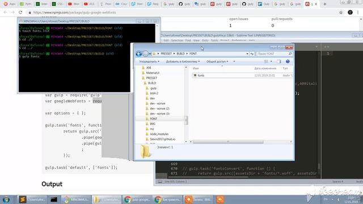Image resolution: width=363 pixels, height=204 pixels.
Task: Switch to the Gulp Trello tab
Action: point(264,4)
